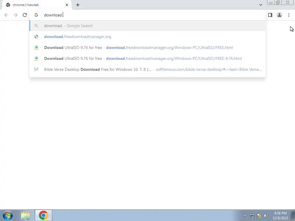Viewport: 295px width, 221px height.
Task: Close the chrome://newtab tab
Action: coord(67,5)
